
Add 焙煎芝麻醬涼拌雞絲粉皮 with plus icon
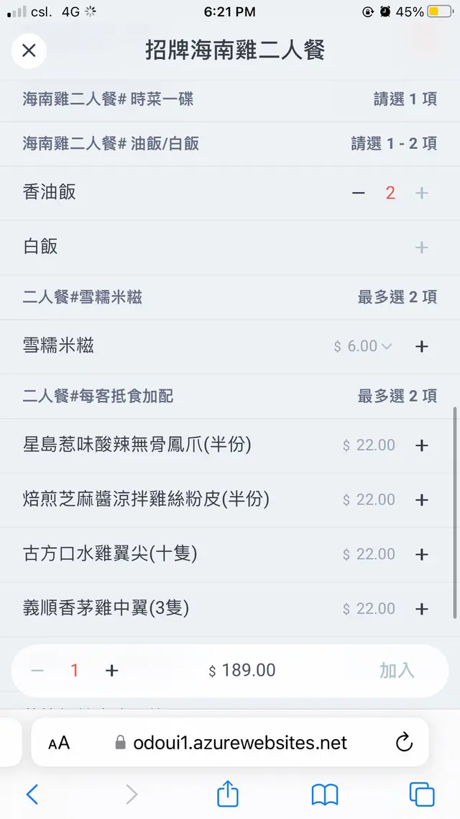[422, 500]
